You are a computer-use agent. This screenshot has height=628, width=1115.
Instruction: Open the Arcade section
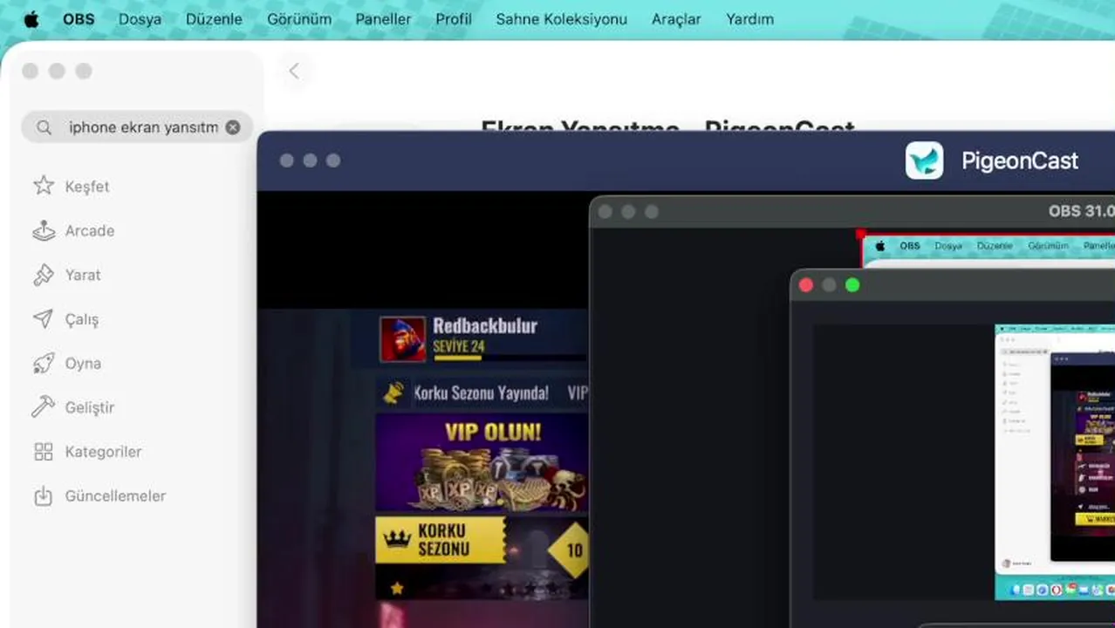coord(90,231)
